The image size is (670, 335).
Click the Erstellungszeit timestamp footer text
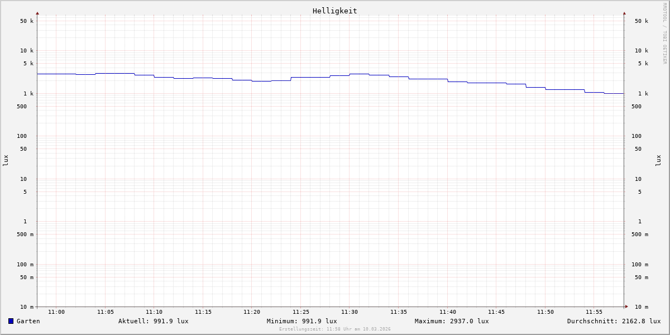[334, 329]
